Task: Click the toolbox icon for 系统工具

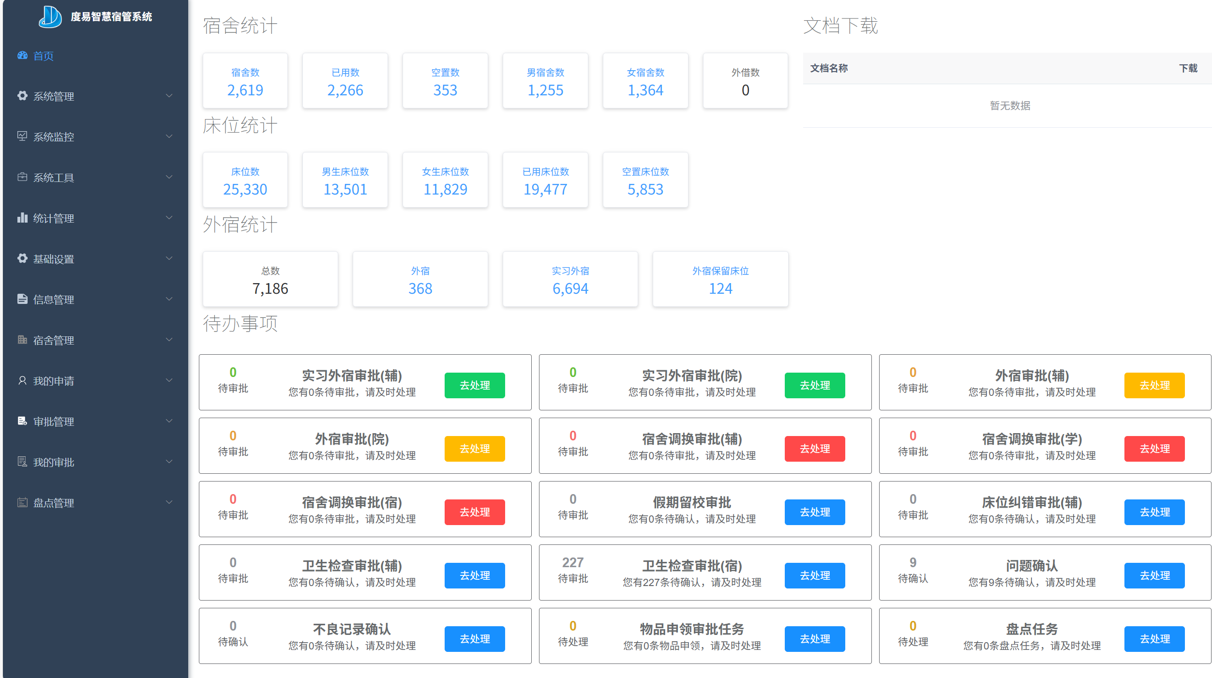Action: point(22,177)
